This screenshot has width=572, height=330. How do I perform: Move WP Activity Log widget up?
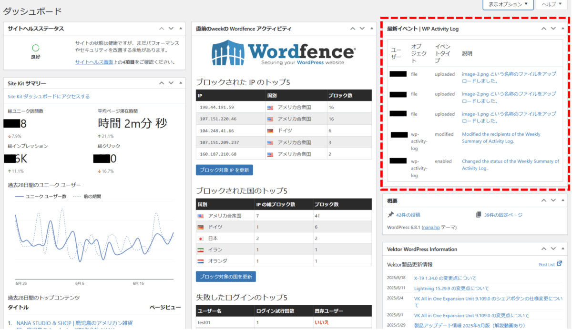coord(544,29)
